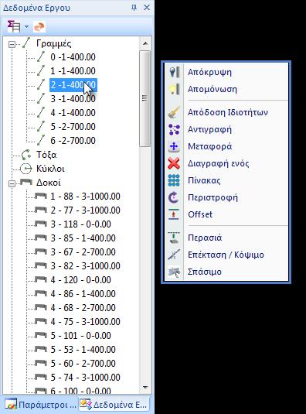The width and height of the screenshot is (306, 414).
Task: Select line item 6 -2-700.00
Action: coord(73,141)
